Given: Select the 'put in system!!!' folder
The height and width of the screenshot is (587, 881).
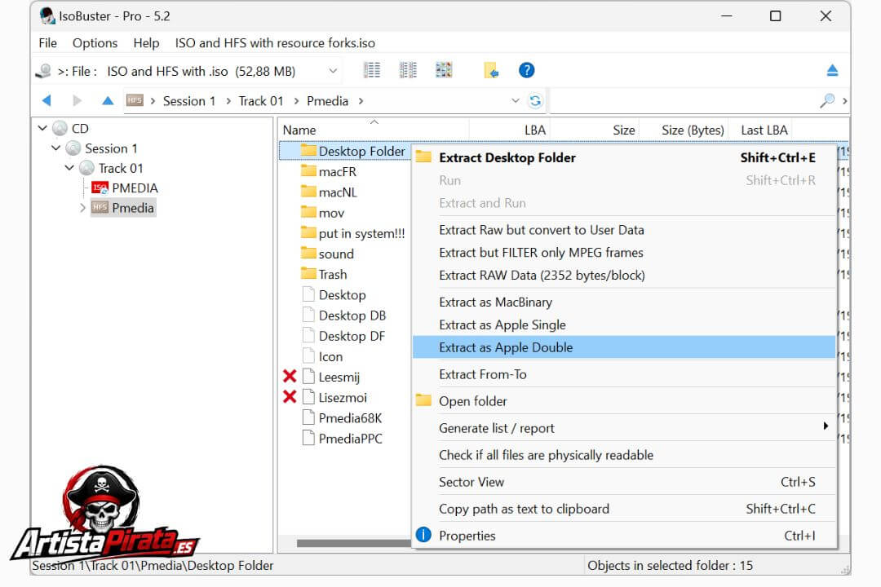Looking at the screenshot, I should pos(353,233).
